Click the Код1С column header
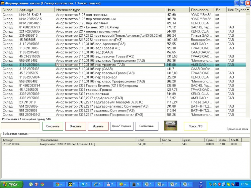The width and height of the screenshot is (251, 188). (235, 140)
